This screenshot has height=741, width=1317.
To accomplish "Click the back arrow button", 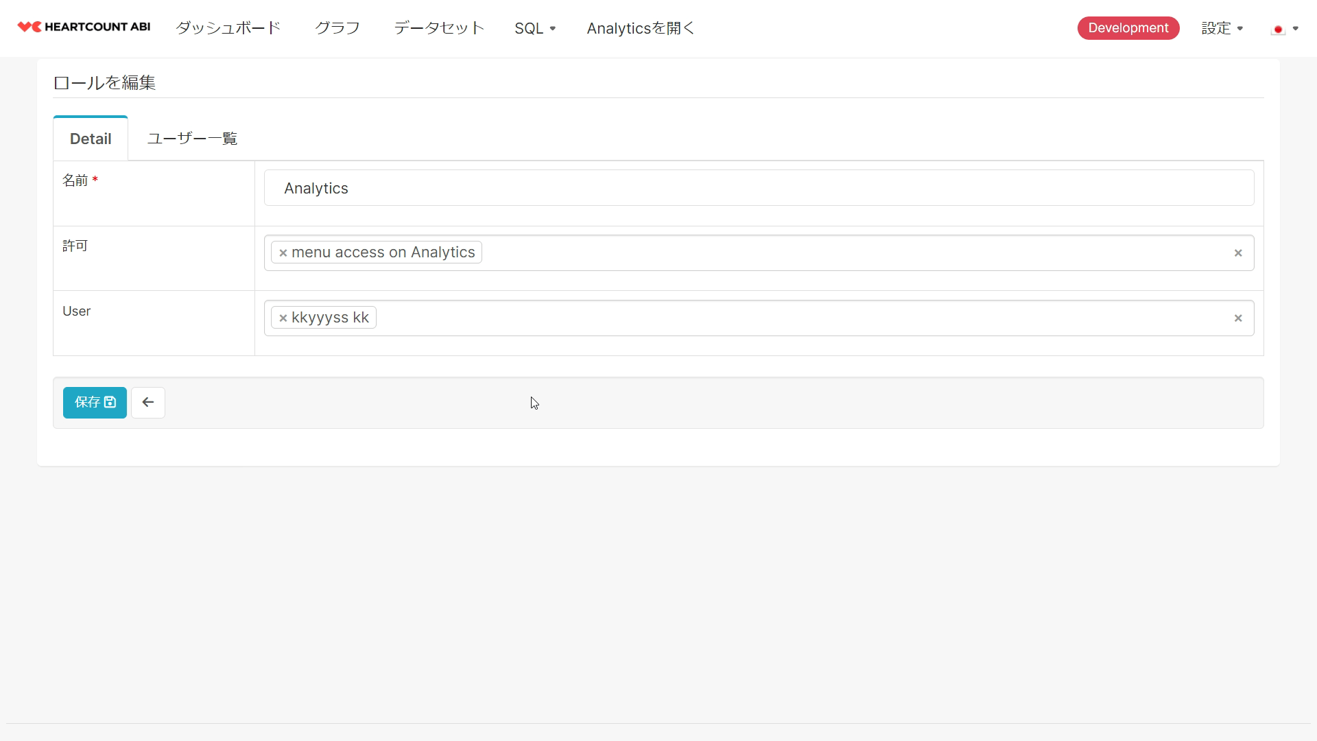I will pos(148,403).
